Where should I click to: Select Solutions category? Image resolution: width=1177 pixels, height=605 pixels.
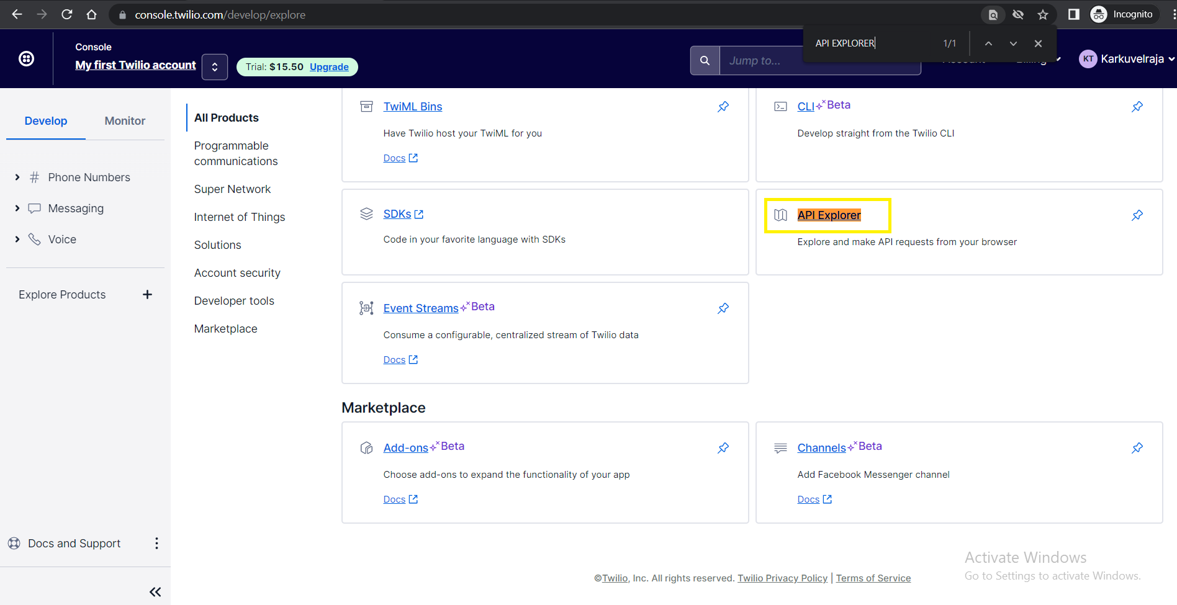217,245
